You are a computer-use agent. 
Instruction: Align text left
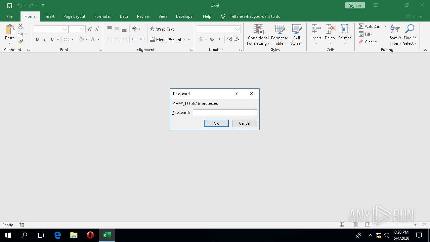[110, 39]
